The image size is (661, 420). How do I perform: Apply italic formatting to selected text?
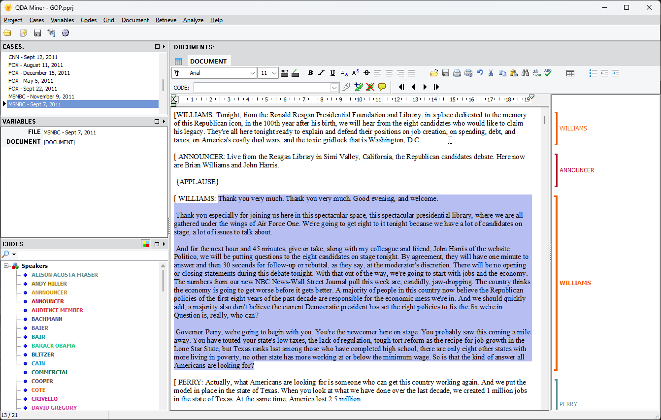321,73
